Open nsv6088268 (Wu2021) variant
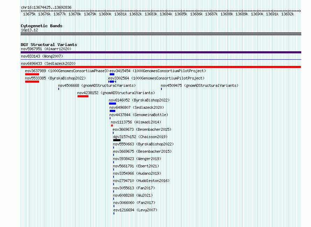311x227 pixels. click(133, 195)
